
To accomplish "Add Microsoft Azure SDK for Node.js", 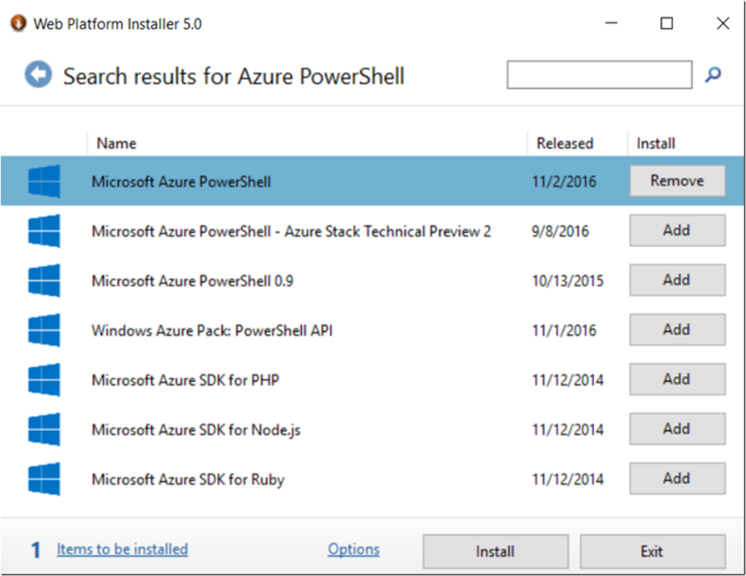I will (x=677, y=429).
